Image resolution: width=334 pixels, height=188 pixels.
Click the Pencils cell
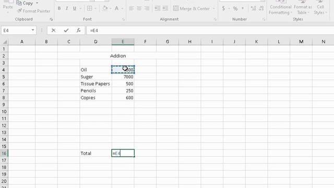96,90
